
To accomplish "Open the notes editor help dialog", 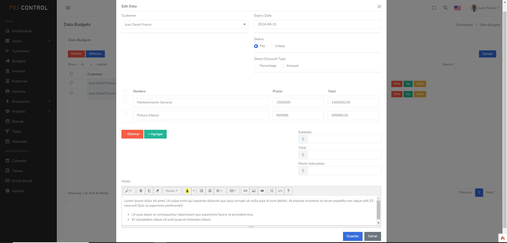I will pyautogui.click(x=288, y=191).
